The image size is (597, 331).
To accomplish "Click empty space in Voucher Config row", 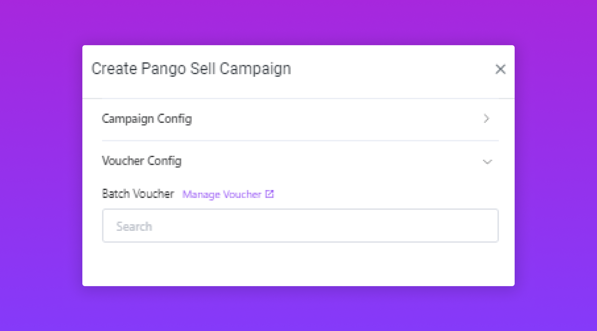I will coord(326,161).
